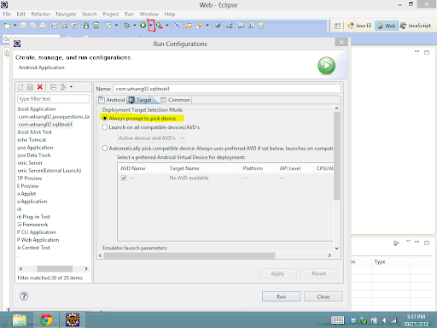The height and width of the screenshot is (328, 437).
Task: Open dropdown next to the checkmark icon
Action: (116, 26)
